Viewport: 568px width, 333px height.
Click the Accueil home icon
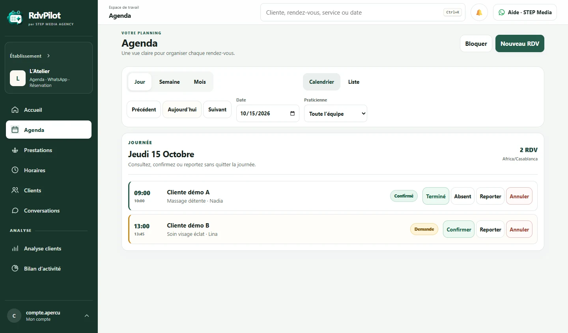(x=15, y=110)
